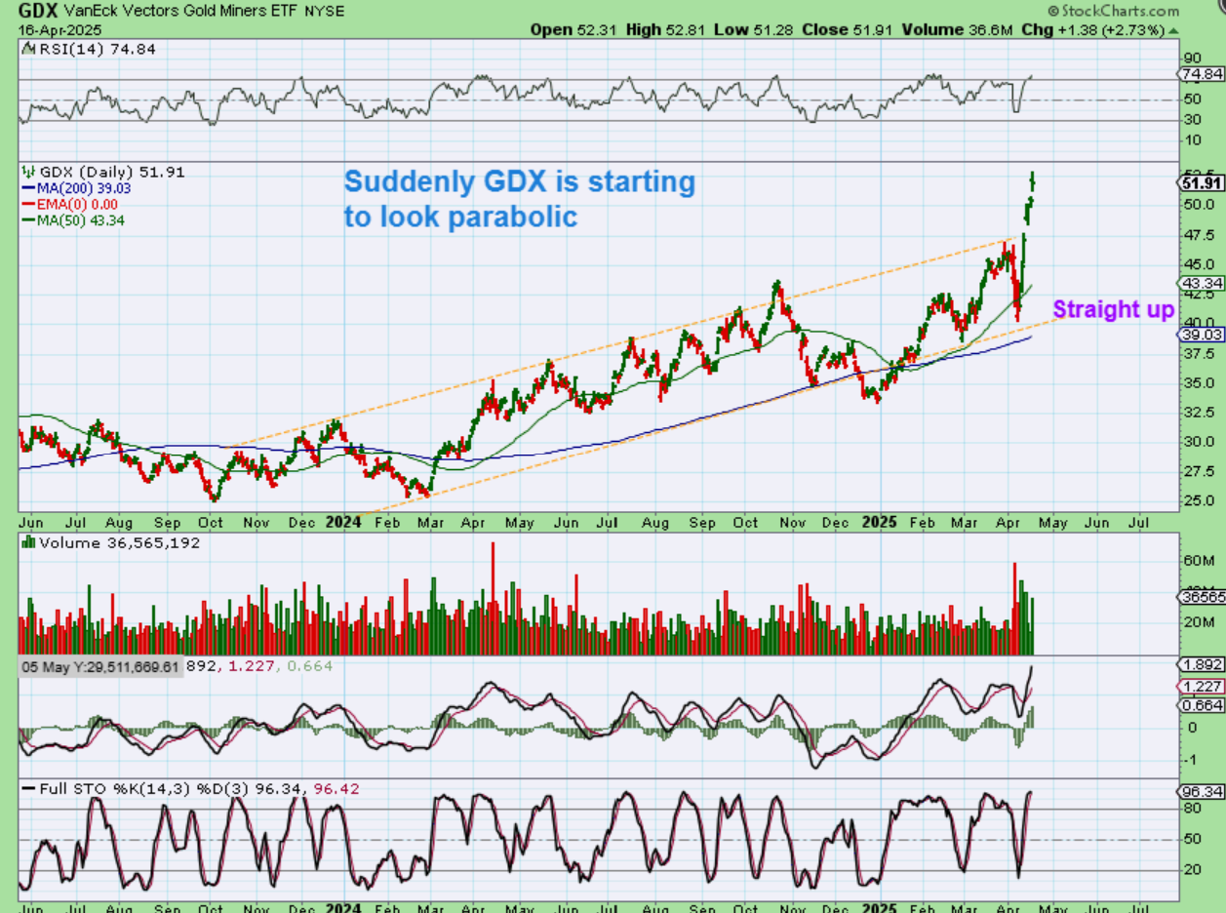This screenshot has width=1226, height=913.
Task: Click the 'Suddenly GDX is starting' annotation text
Action: (x=519, y=181)
